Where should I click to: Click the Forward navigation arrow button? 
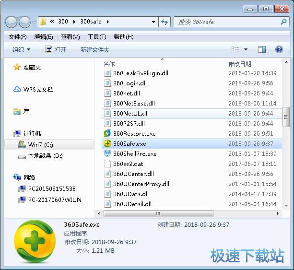tap(24, 22)
